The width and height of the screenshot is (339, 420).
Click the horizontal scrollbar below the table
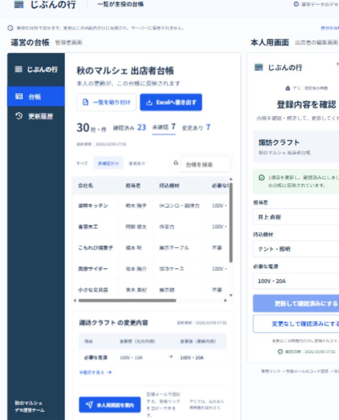127,301
